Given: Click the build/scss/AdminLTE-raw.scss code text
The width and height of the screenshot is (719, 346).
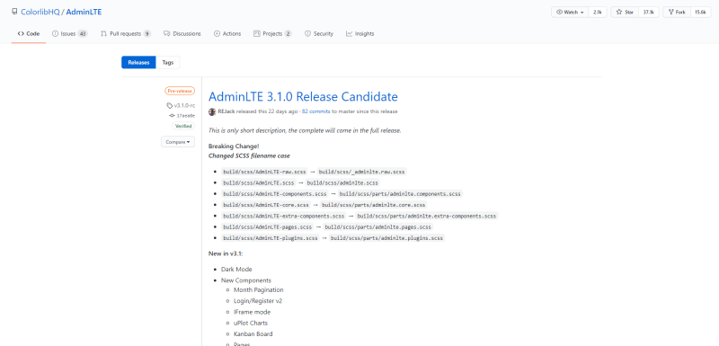Looking at the screenshot, I should [264, 172].
